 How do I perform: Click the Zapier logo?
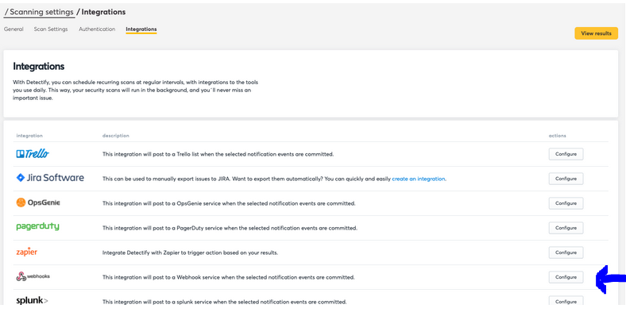click(27, 253)
